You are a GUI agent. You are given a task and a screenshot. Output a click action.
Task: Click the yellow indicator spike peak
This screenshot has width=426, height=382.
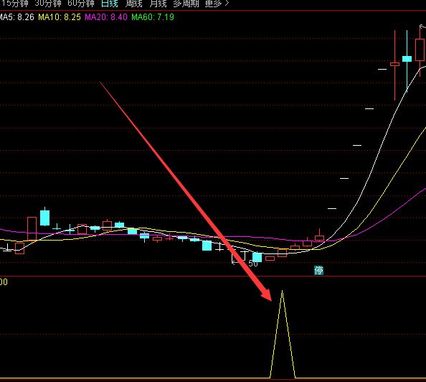pyautogui.click(x=283, y=292)
